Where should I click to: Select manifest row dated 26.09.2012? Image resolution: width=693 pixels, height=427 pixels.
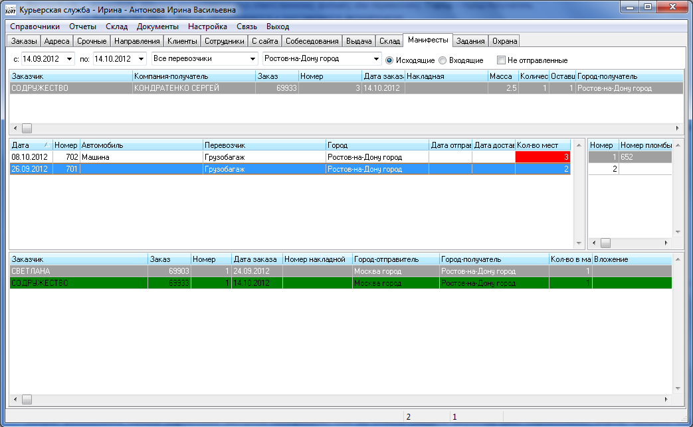pyautogui.click(x=290, y=169)
